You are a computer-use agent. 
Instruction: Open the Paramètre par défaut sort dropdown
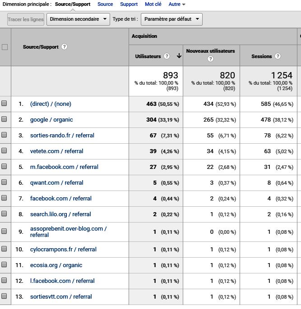pyautogui.click(x=171, y=19)
